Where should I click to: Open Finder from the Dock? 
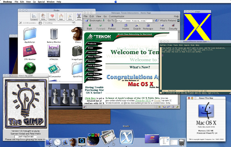pos(49,142)
